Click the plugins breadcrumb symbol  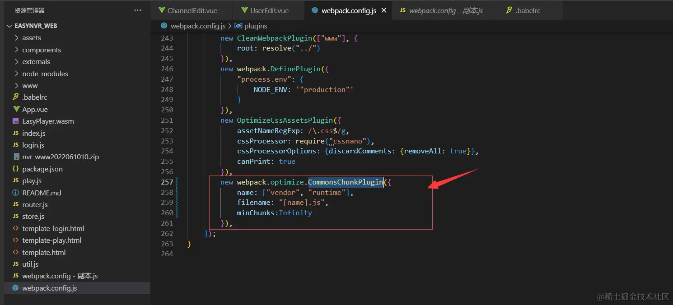click(255, 26)
